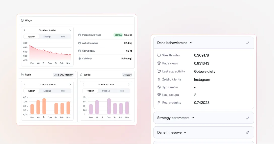Click the tag icon beside Typ zamów.
The image size is (274, 144).
[x=159, y=87]
